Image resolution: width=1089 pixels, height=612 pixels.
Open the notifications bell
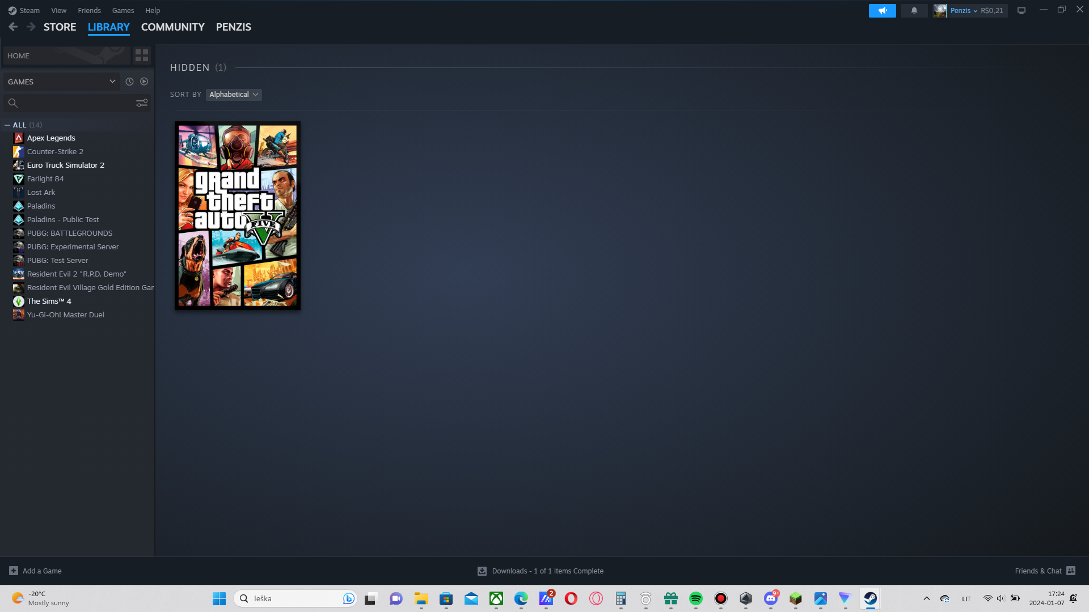914,11
